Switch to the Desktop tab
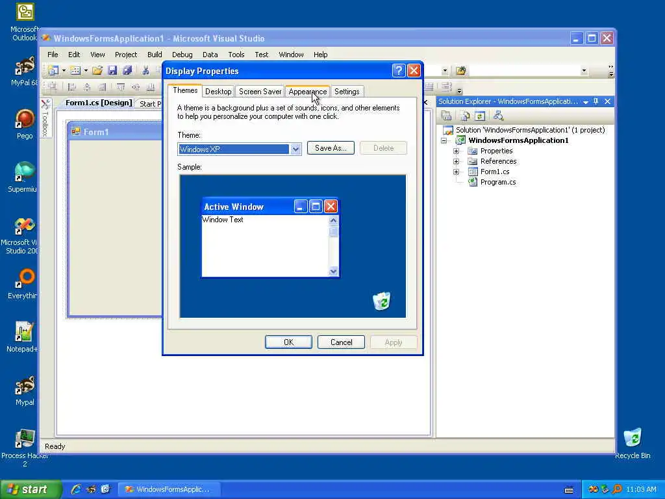 coord(218,91)
